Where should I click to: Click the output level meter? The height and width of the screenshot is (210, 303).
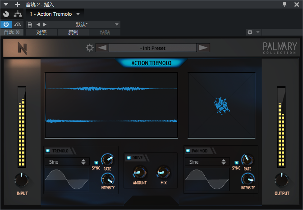[281, 127]
